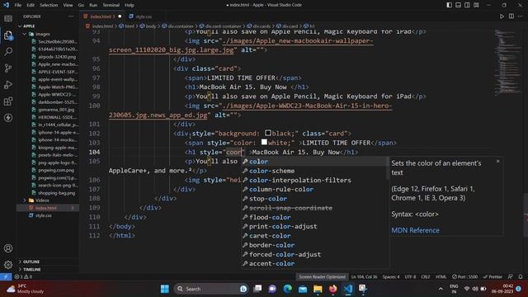The width and height of the screenshot is (528, 297).
Task: Expand the TIMELINE section
Action: (47, 270)
